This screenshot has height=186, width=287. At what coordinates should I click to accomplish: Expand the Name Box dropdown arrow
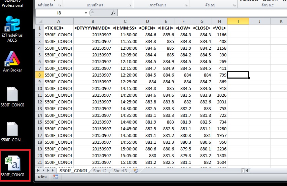(x=86, y=13)
